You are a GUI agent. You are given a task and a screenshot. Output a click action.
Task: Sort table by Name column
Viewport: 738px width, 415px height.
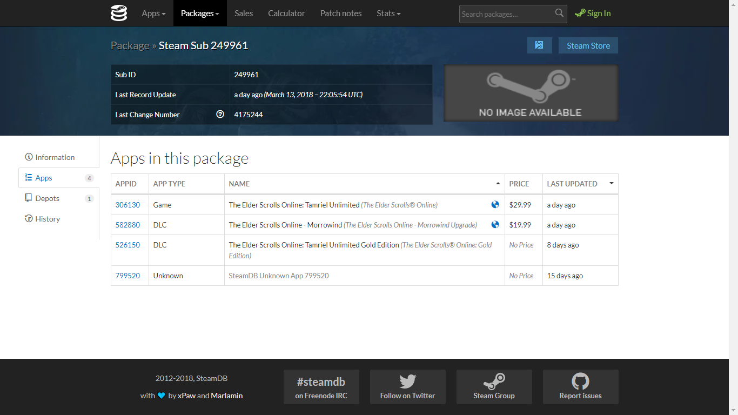[365, 184]
